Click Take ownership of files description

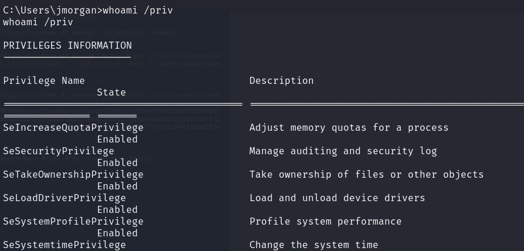click(x=366, y=174)
